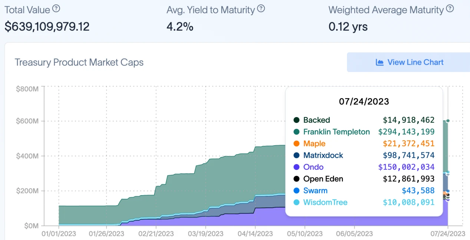This screenshot has height=240, width=470.
Task: Click the WisdomTree light blue legend dot
Action: point(297,203)
